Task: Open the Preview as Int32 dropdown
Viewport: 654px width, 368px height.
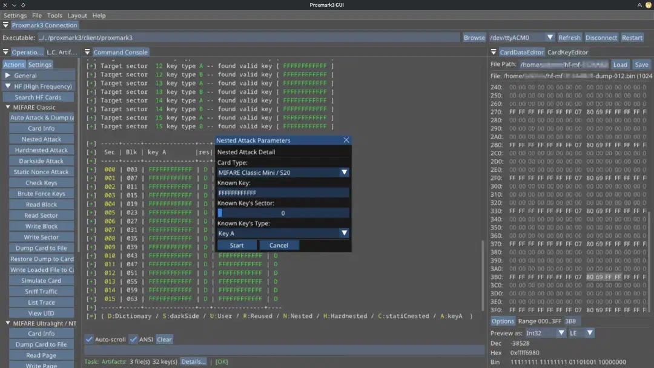Action: point(561,332)
